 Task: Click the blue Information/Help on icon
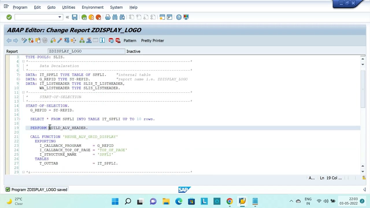click(102, 40)
